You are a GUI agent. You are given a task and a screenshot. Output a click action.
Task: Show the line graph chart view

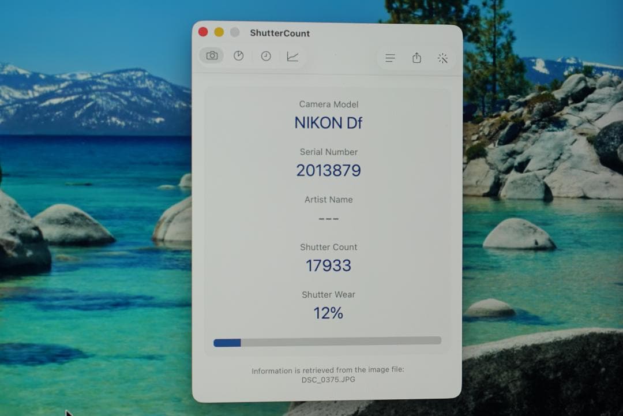(x=292, y=57)
